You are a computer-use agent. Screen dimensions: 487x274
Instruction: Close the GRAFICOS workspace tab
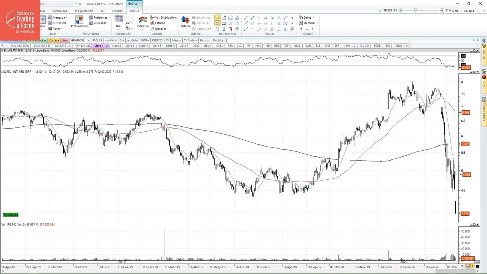point(88,40)
